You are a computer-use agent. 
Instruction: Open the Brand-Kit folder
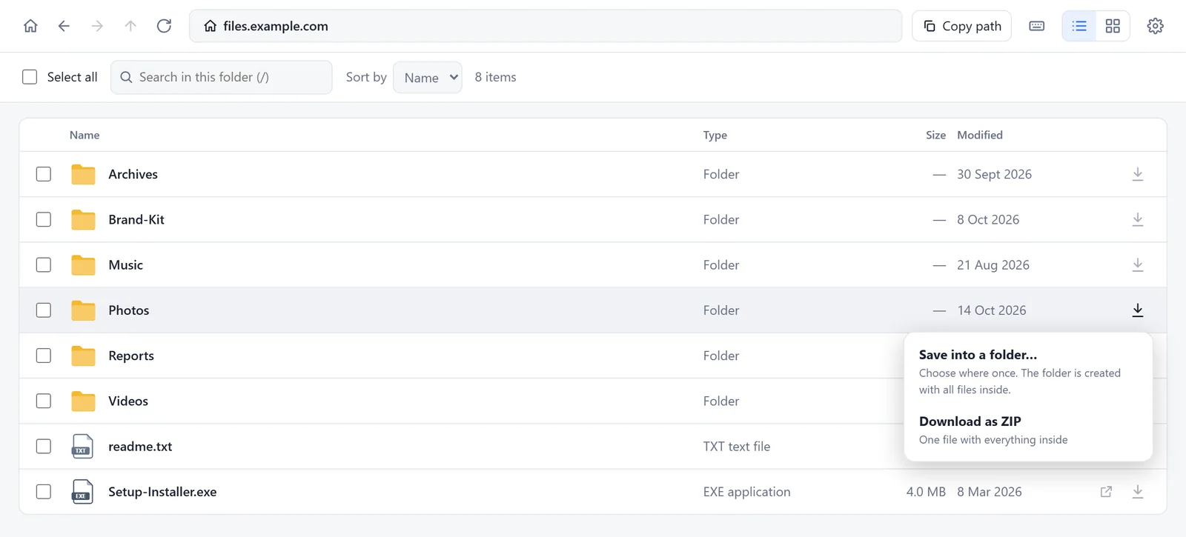[x=136, y=219]
